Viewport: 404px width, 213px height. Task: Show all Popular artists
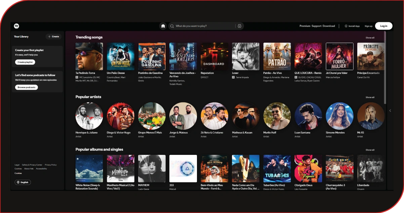point(370,97)
